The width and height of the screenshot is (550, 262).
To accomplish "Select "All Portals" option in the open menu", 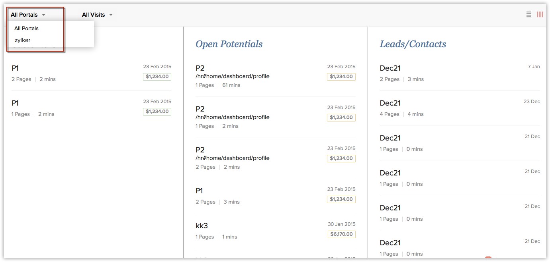I will tap(26, 29).
